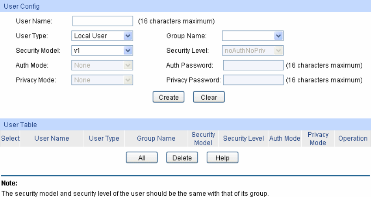Click the Security Model column header
This screenshot has width=371, height=197.
[203, 139]
